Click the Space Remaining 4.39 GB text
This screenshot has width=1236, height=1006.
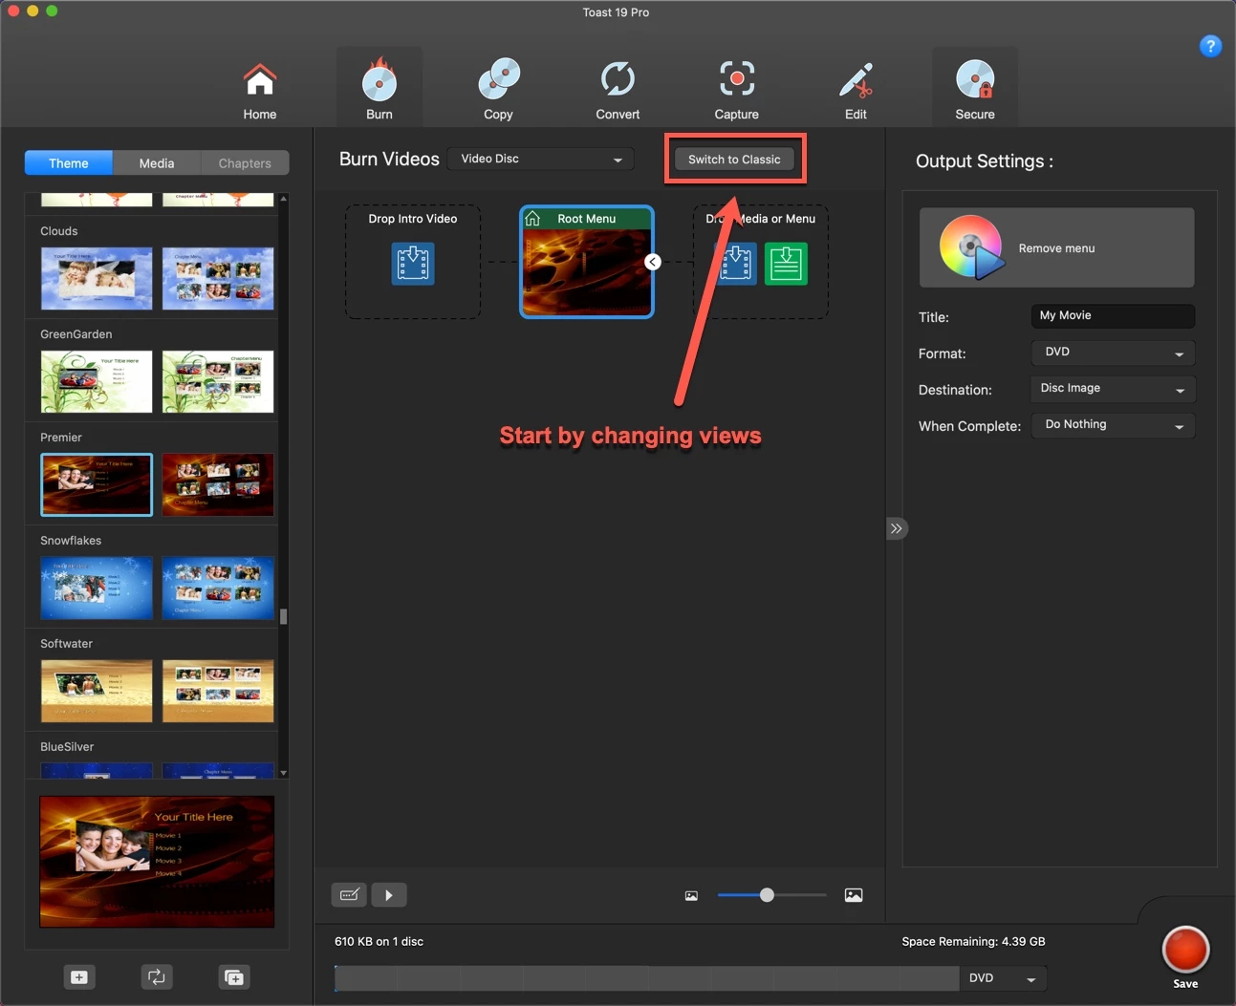(973, 942)
